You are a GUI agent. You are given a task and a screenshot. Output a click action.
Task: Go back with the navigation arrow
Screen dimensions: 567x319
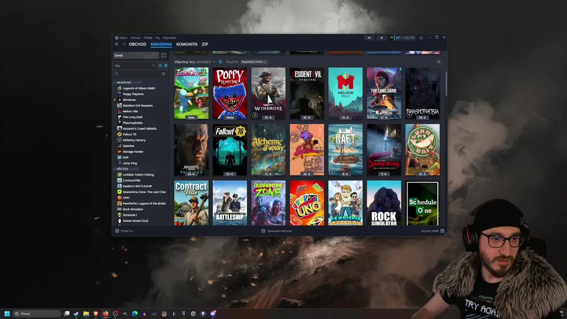point(117,44)
